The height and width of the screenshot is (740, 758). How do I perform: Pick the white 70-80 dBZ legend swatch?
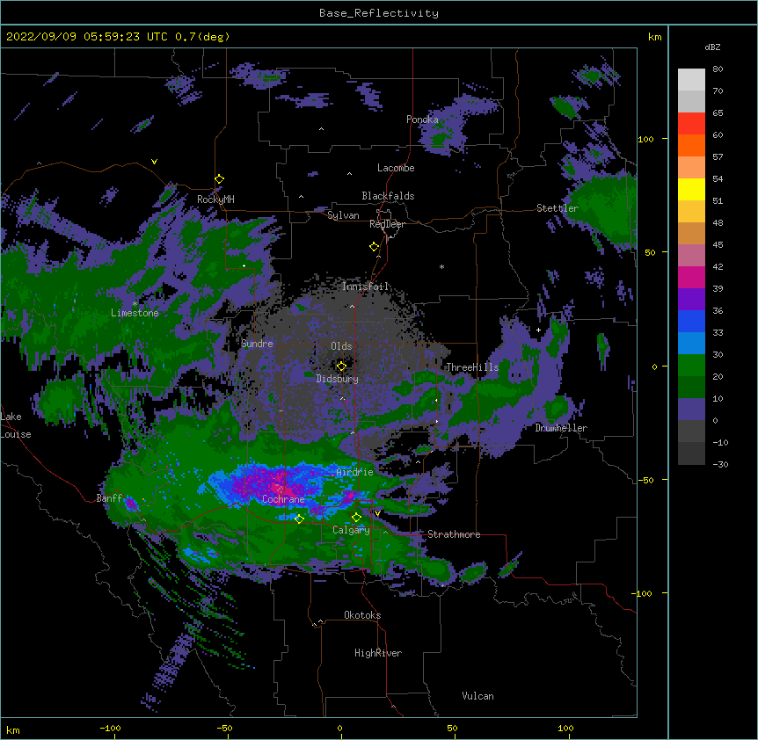691,80
